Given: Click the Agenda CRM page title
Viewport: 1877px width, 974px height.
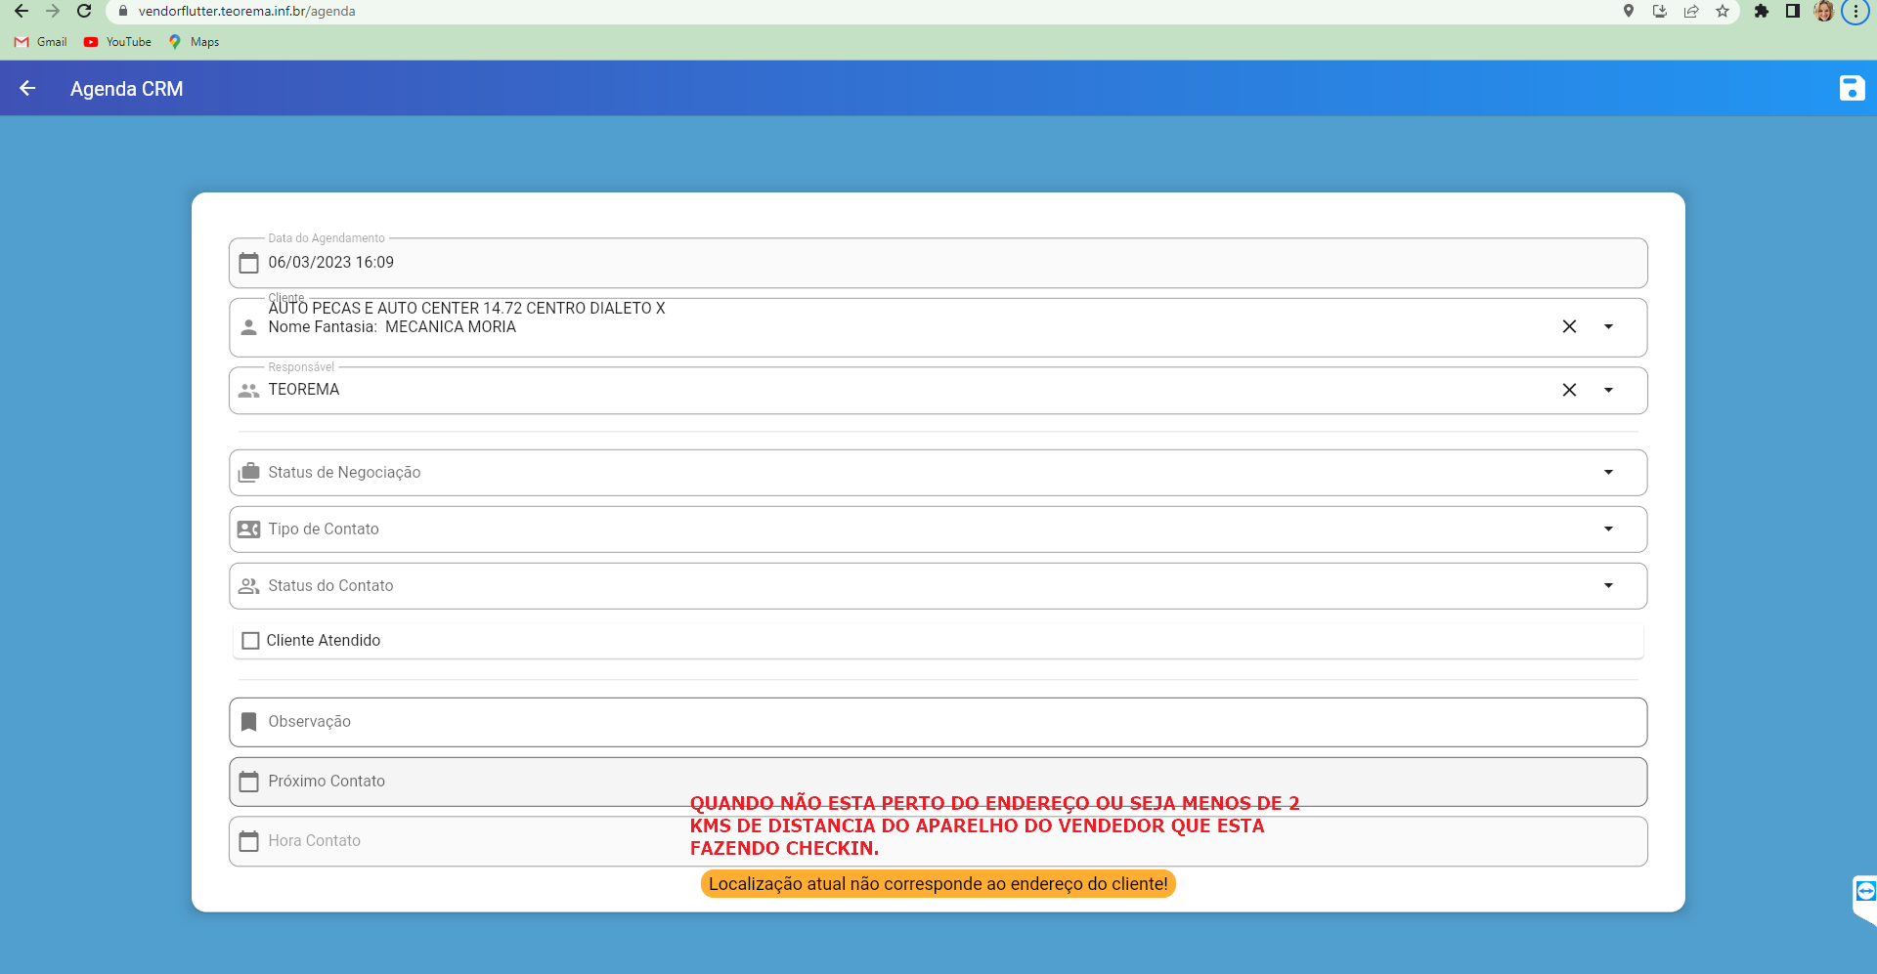Looking at the screenshot, I should click(126, 89).
